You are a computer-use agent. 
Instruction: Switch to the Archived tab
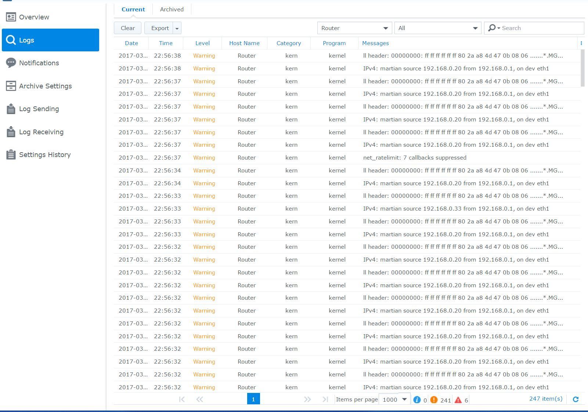[x=172, y=10]
